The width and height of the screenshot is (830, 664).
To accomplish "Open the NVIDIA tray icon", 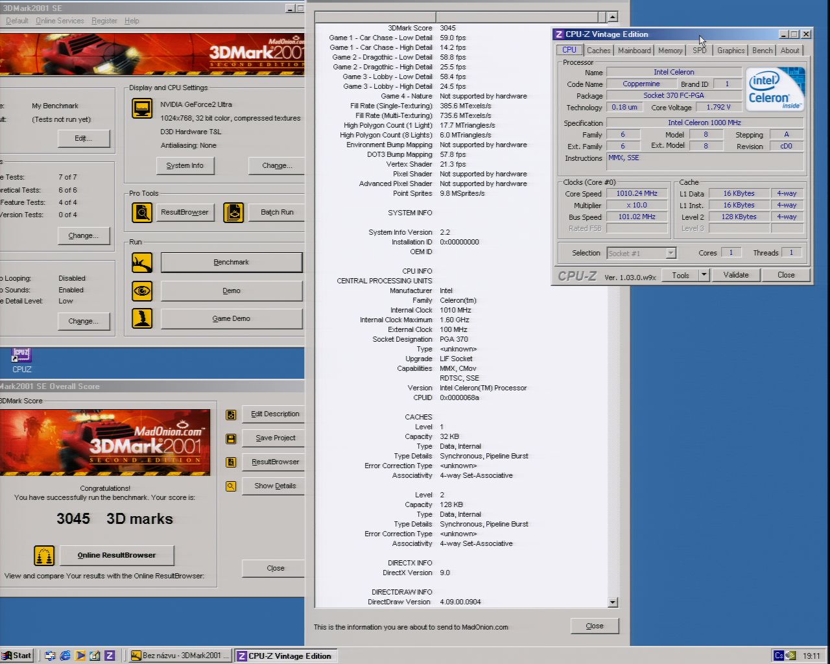I will click(x=790, y=656).
